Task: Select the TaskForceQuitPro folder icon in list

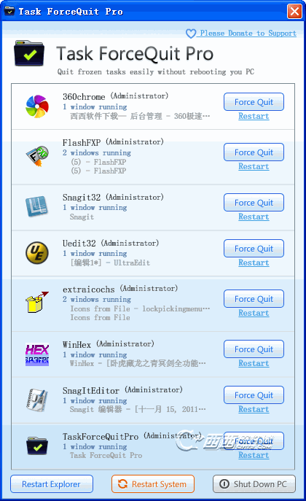Action: pyautogui.click(x=37, y=446)
